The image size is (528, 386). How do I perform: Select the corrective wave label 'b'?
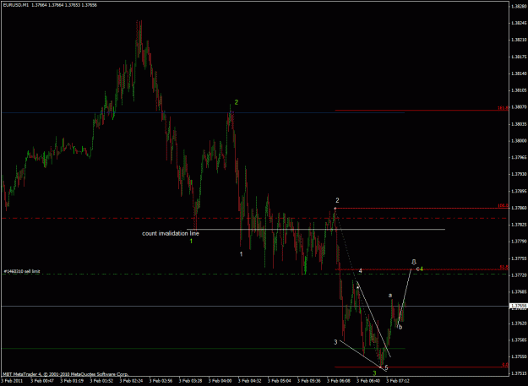pyautogui.click(x=400, y=327)
